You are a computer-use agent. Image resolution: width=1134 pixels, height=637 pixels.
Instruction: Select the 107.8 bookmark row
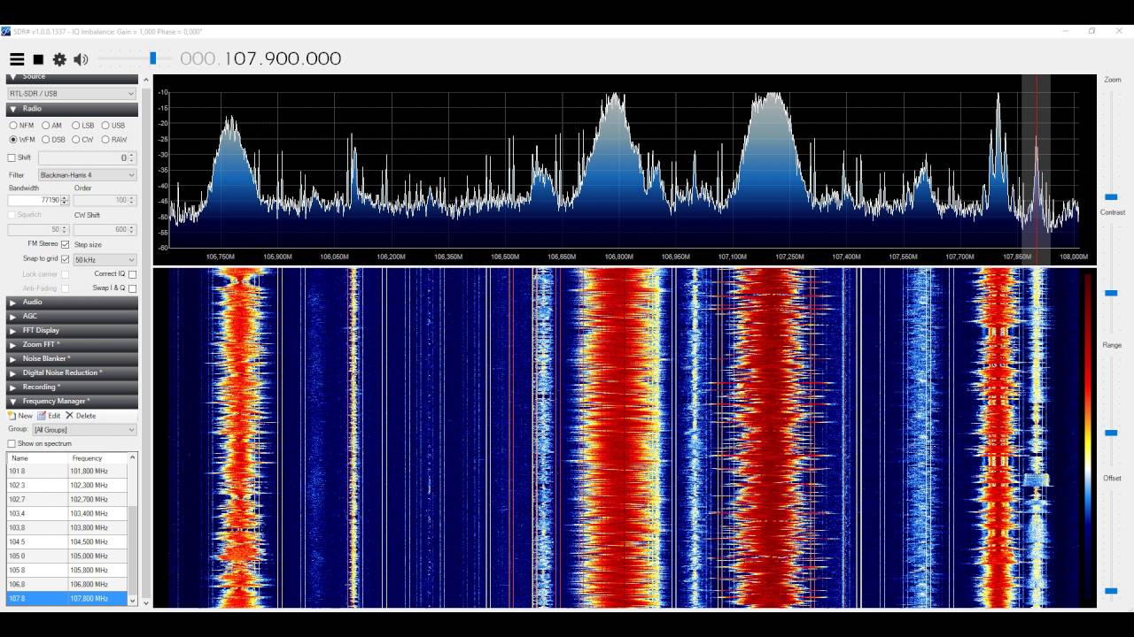point(66,599)
